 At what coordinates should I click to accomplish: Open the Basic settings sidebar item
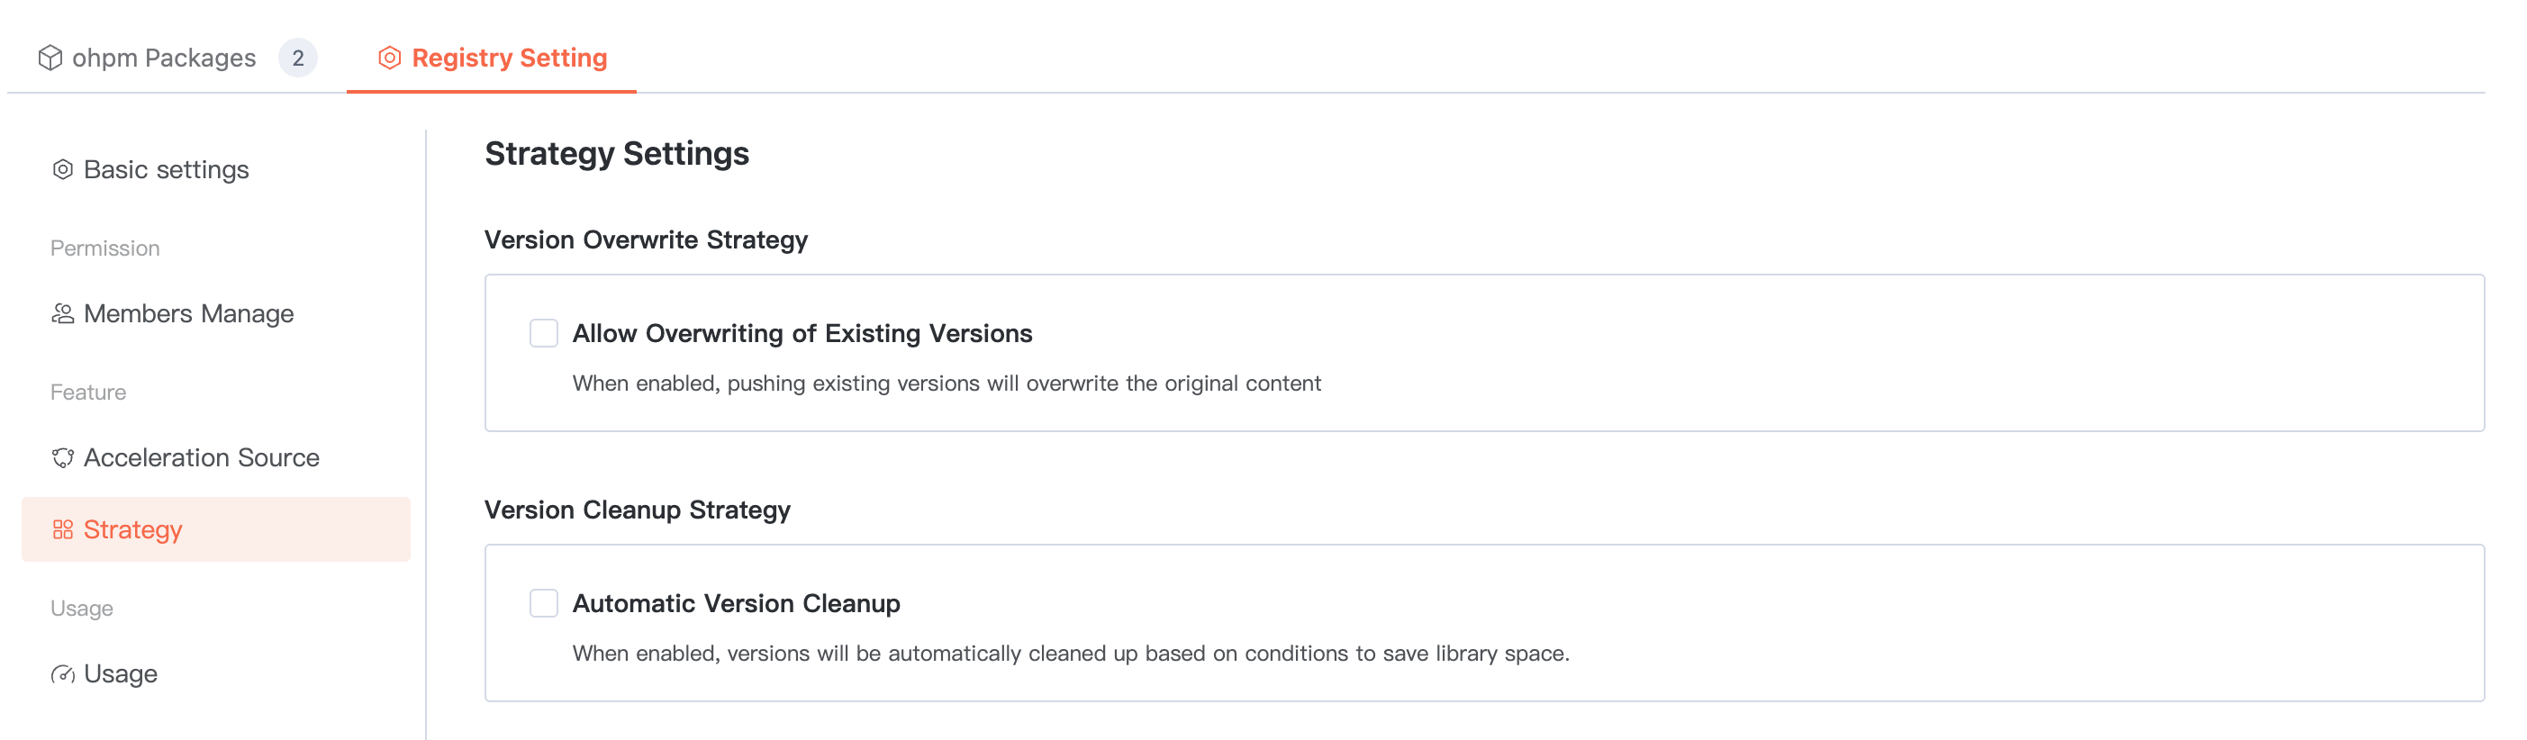tap(166, 169)
